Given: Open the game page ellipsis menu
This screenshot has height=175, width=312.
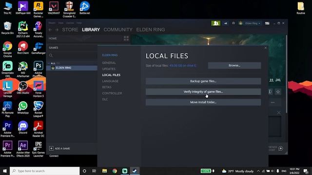Looking at the screenshot, I should point(273,103).
